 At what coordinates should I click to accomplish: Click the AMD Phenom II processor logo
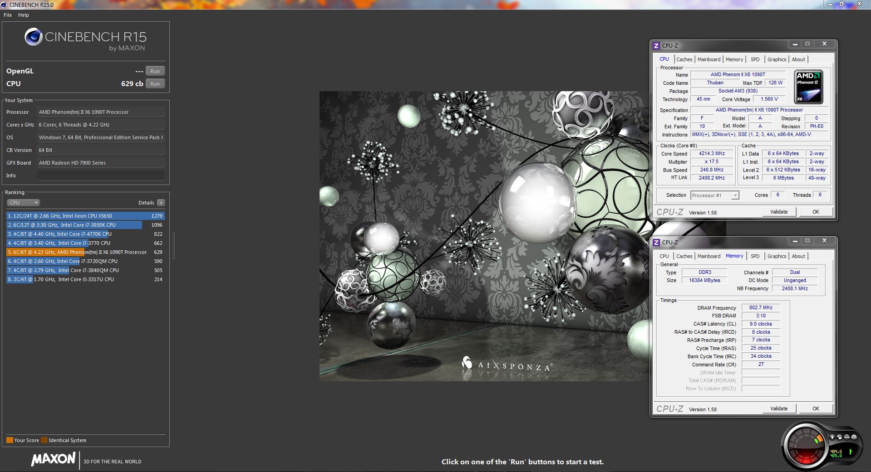pyautogui.click(x=808, y=87)
